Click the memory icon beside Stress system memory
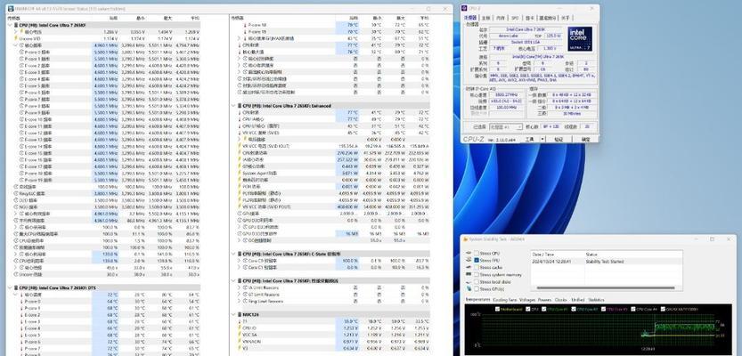Image resolution: width=742 pixels, height=356 pixels. pos(469,274)
